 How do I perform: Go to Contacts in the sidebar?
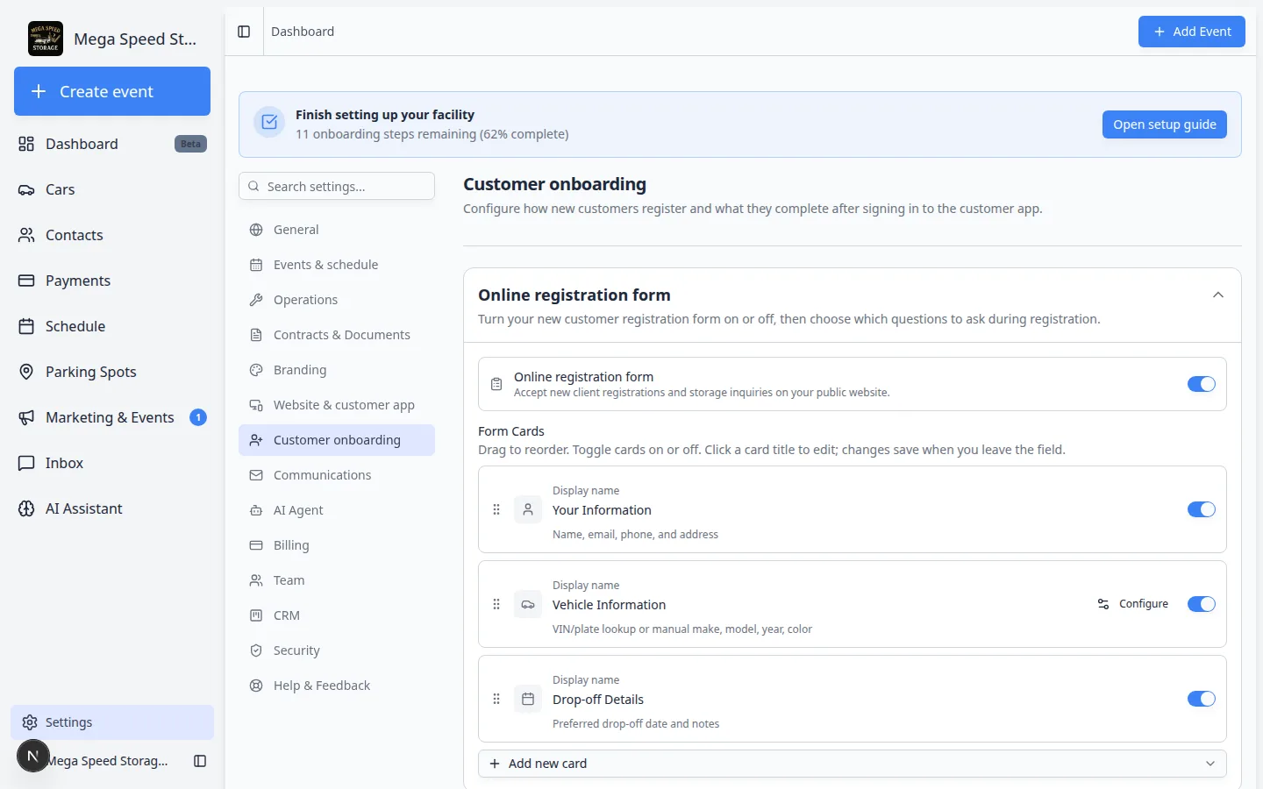coord(112,235)
